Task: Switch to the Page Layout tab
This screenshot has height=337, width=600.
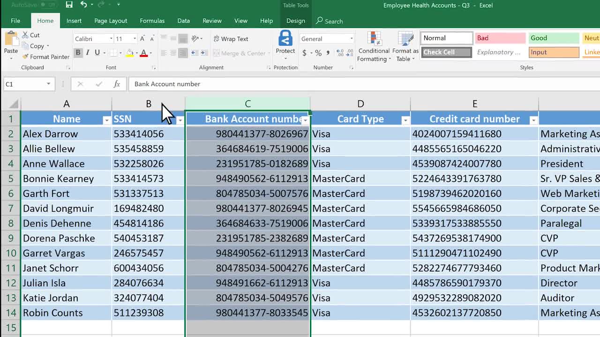Action: coord(111,21)
